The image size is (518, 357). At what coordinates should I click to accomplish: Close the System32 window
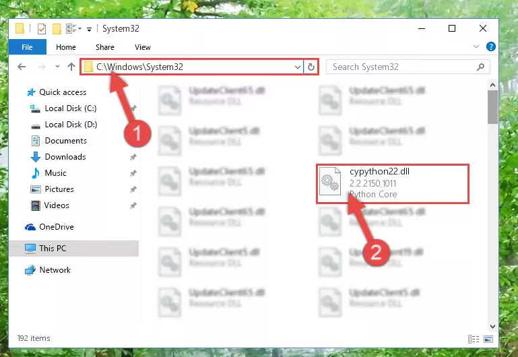[483, 29]
